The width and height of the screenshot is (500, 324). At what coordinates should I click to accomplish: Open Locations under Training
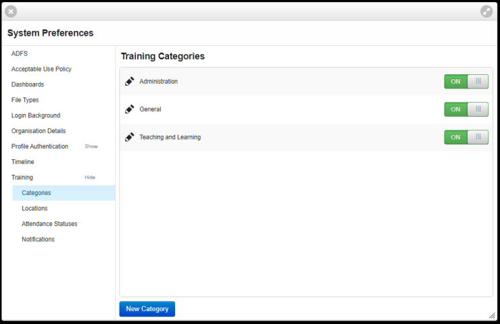click(x=34, y=209)
